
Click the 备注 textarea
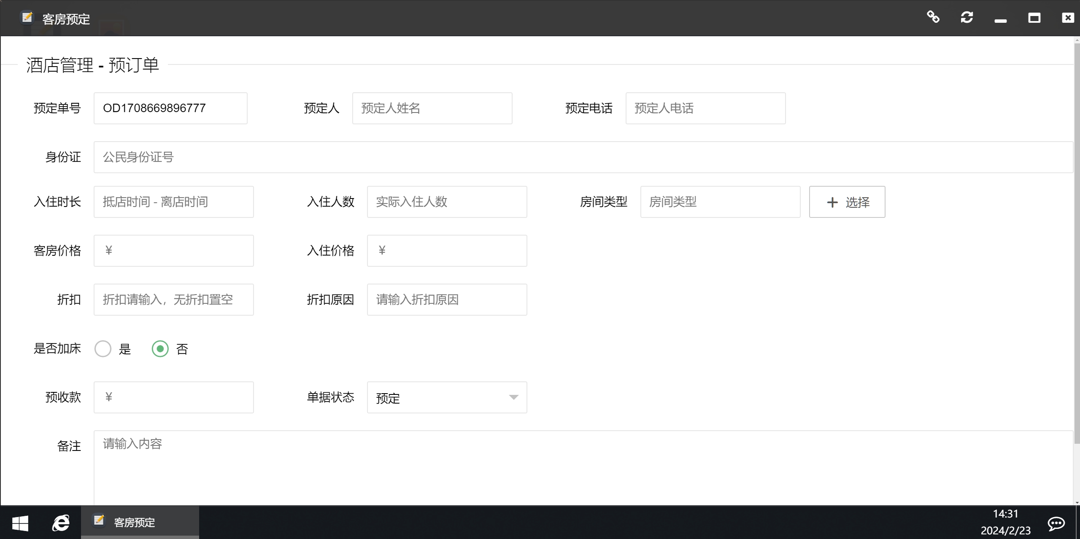(583, 468)
